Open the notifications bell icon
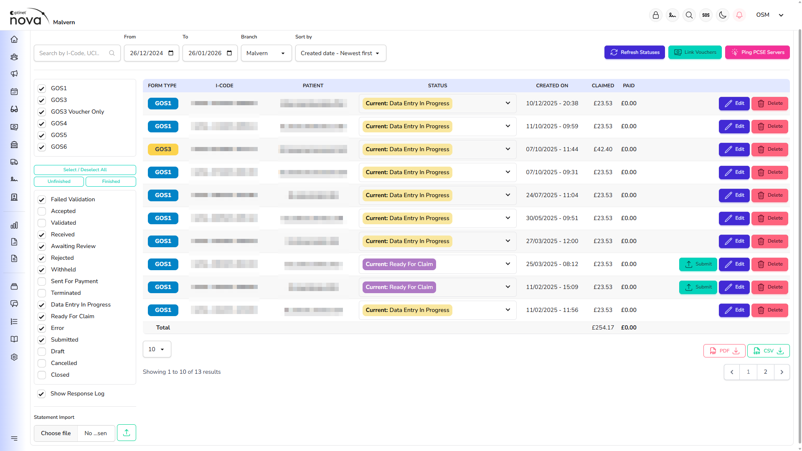 pyautogui.click(x=739, y=15)
